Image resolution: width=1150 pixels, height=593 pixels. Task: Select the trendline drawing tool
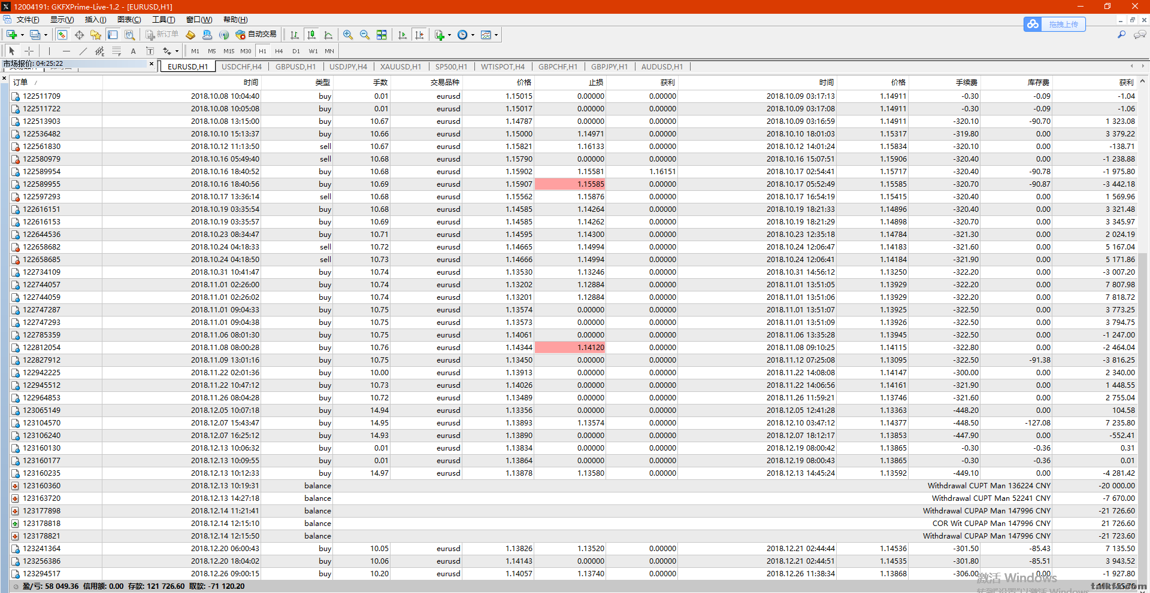[x=83, y=51]
